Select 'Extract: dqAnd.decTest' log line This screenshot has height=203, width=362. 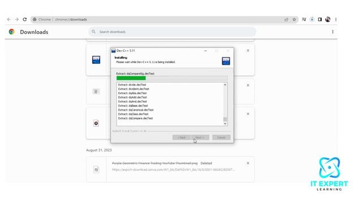coord(132,101)
